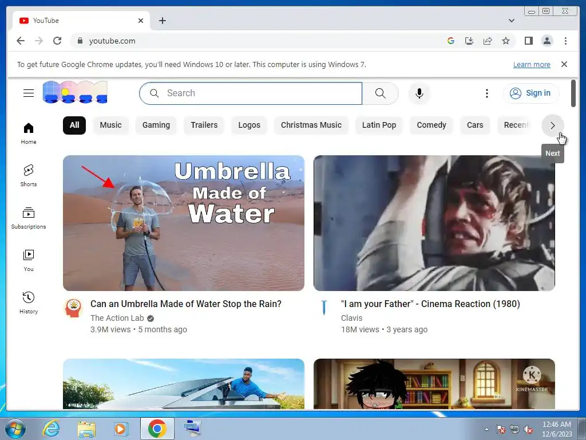Open Windows Explorer from taskbar
The height and width of the screenshot is (440, 586).
pos(86,429)
